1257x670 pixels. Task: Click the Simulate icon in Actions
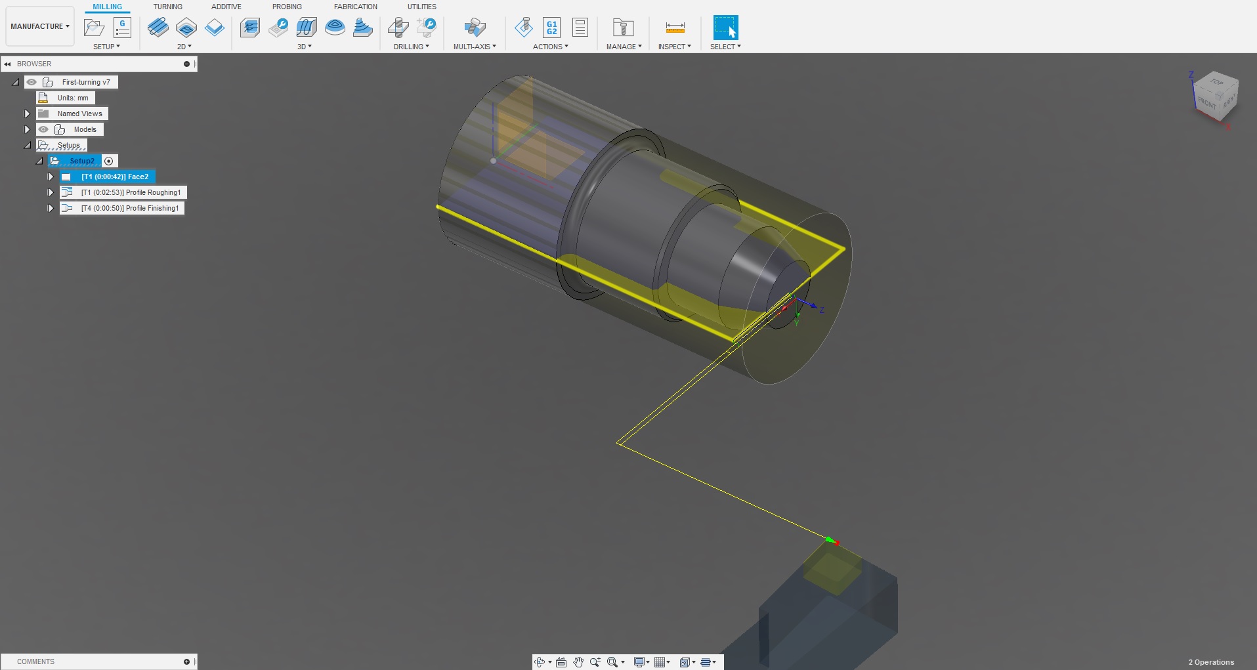tap(524, 28)
